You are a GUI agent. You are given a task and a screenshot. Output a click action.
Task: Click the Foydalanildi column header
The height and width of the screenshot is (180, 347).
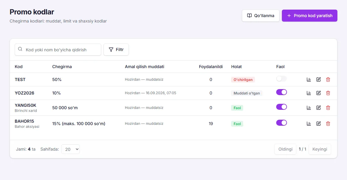pos(211,67)
